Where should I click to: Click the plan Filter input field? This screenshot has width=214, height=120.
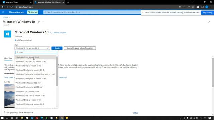[x=36, y=52]
